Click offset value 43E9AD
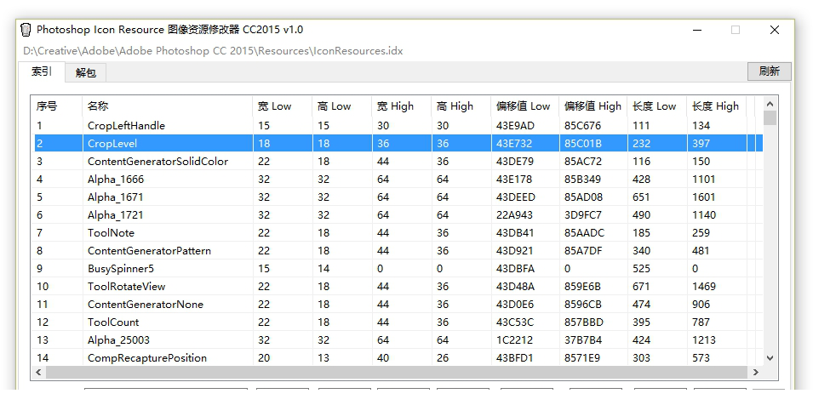This screenshot has width=813, height=405. [515, 125]
